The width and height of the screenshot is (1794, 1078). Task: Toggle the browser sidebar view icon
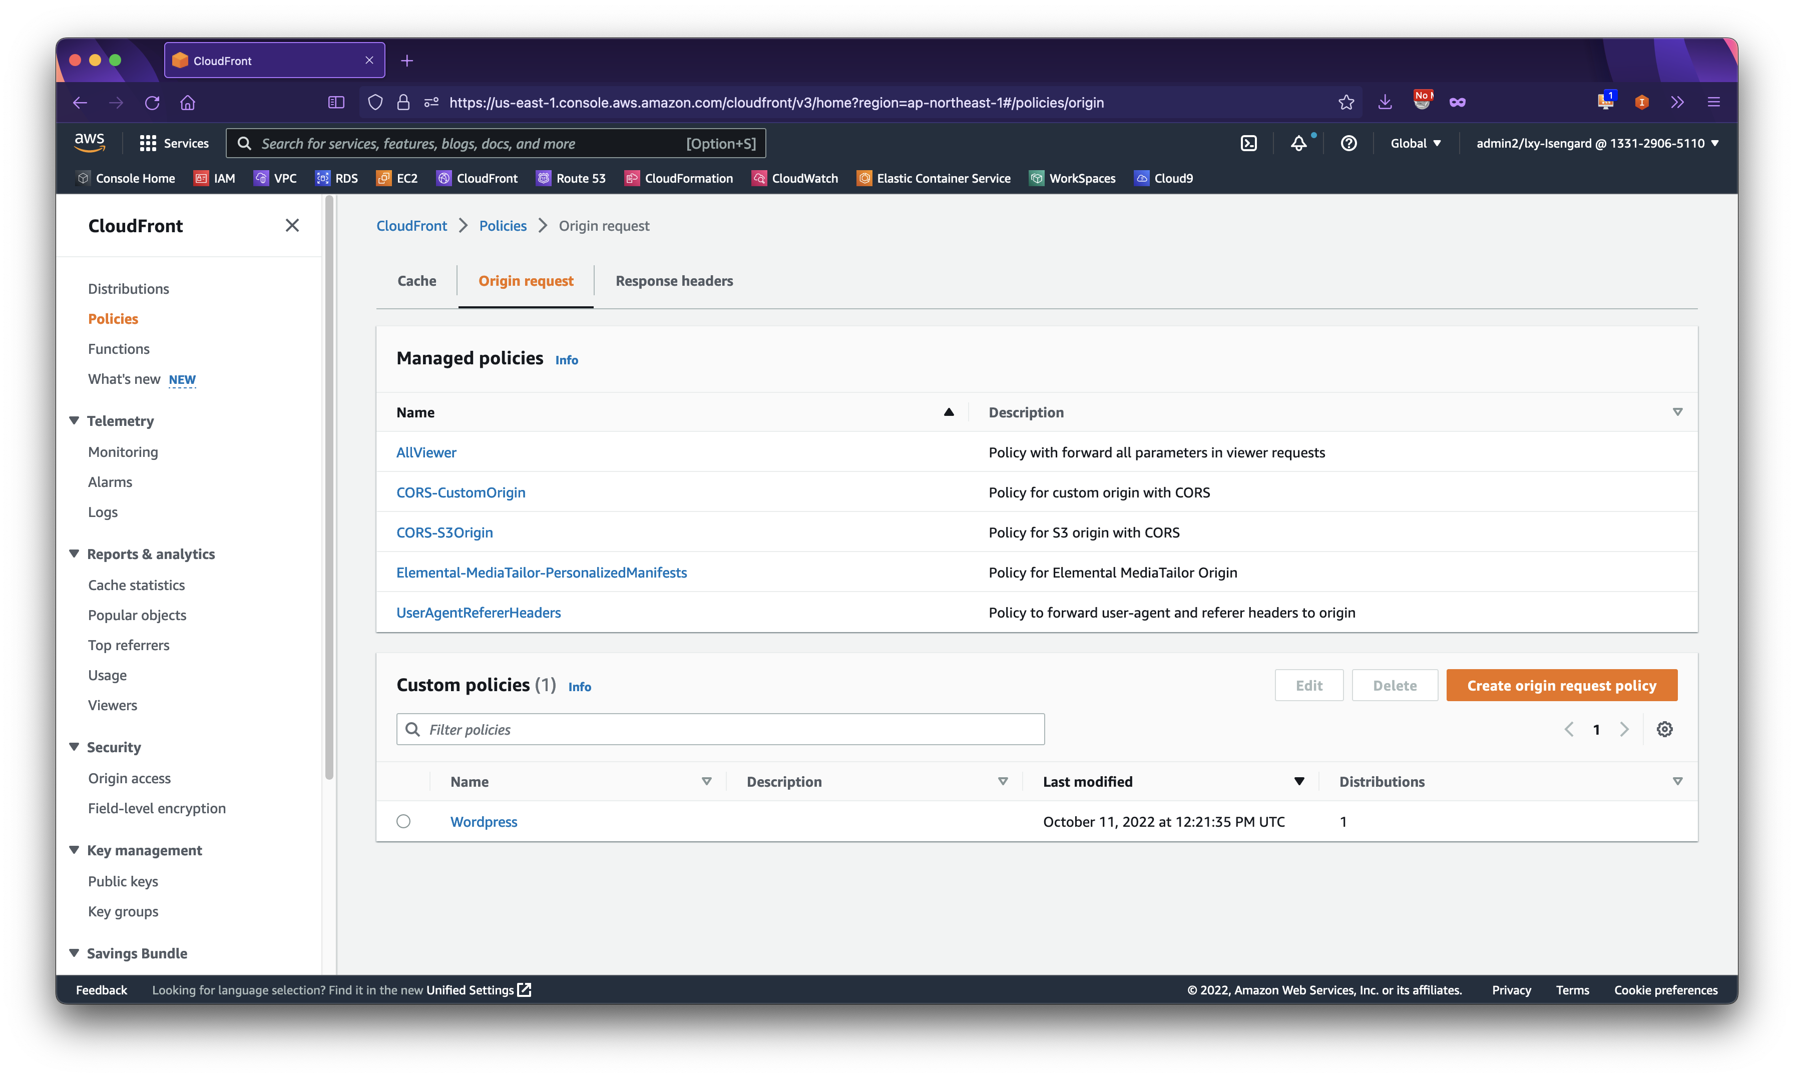(336, 103)
